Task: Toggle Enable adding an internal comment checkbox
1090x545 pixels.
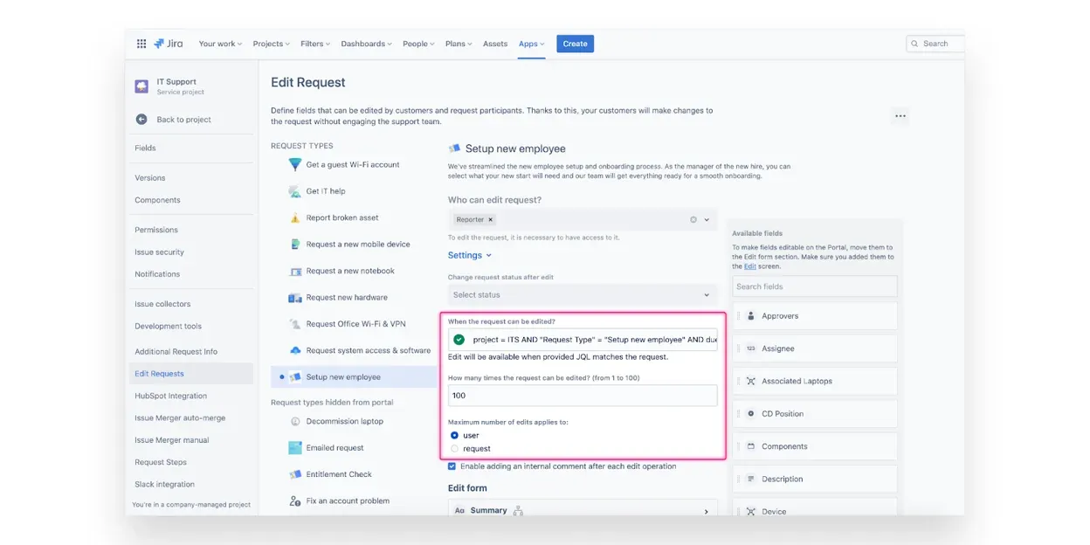Action: 452,466
